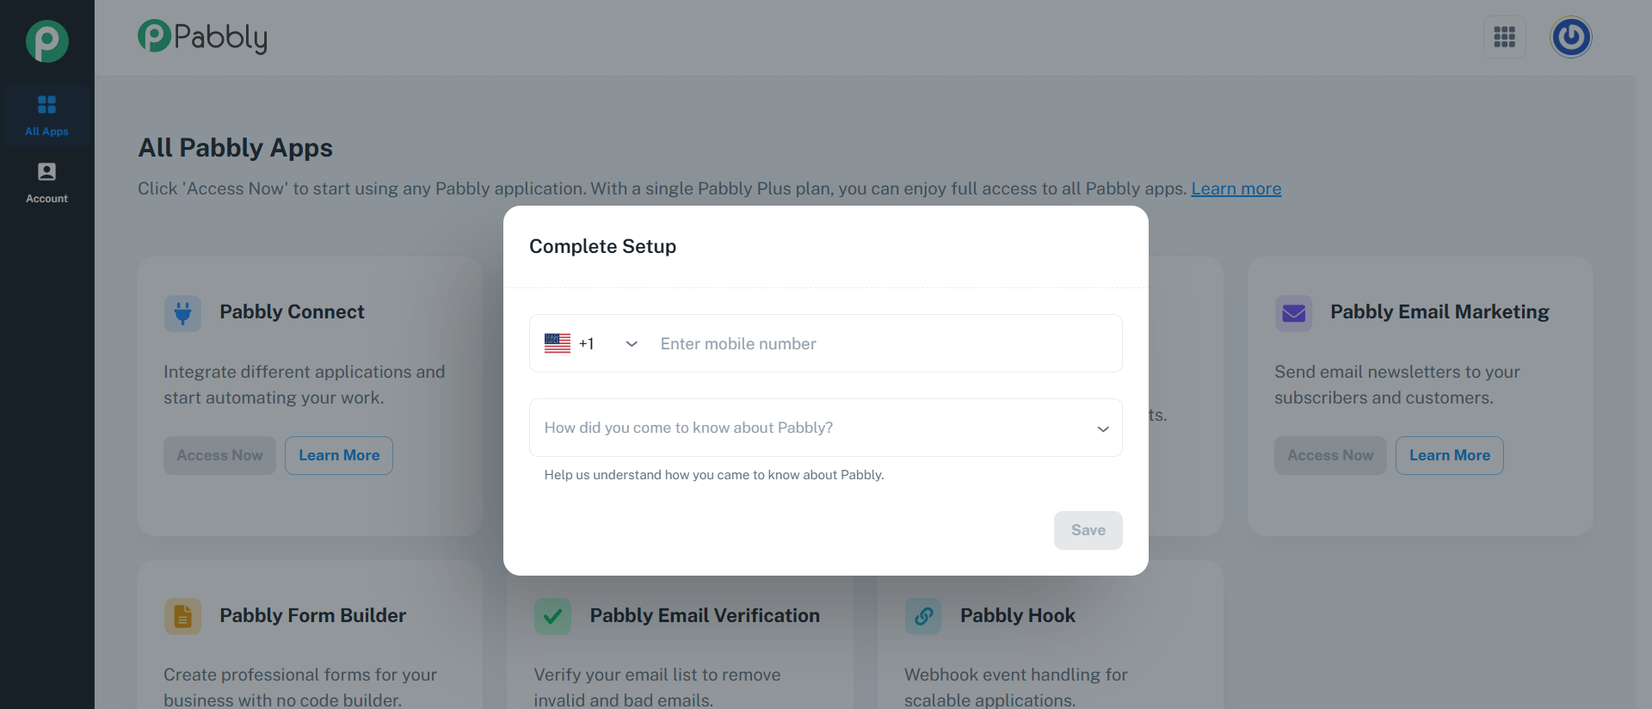This screenshot has width=1652, height=709.
Task: Click the Pabbly Email Verification checkmark icon
Action: [552, 616]
